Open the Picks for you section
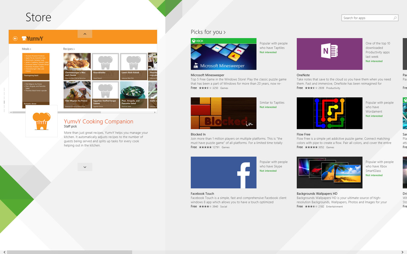 [x=208, y=32]
